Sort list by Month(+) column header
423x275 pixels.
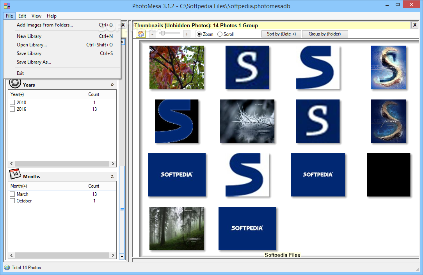[47, 186]
